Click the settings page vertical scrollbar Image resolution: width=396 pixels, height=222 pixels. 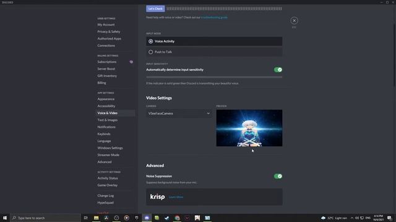coord(395,55)
